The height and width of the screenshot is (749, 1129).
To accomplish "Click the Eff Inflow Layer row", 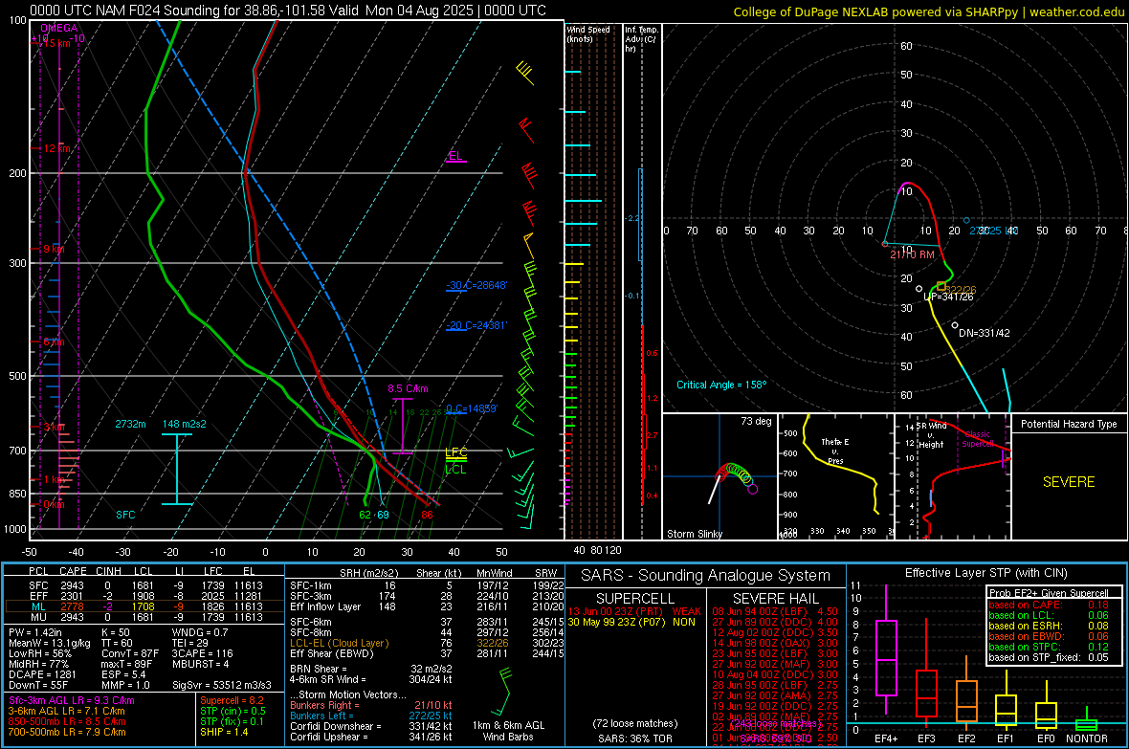I will (425, 606).
